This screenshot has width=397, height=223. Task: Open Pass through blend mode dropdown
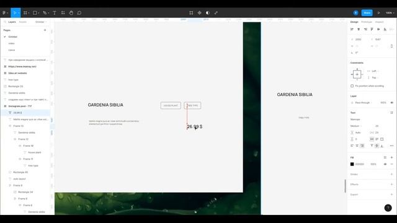pyautogui.click(x=364, y=103)
